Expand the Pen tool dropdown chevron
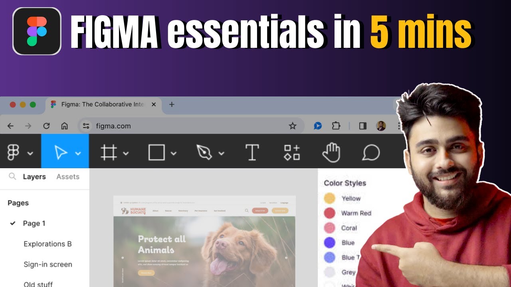511x287 pixels. [x=221, y=153]
